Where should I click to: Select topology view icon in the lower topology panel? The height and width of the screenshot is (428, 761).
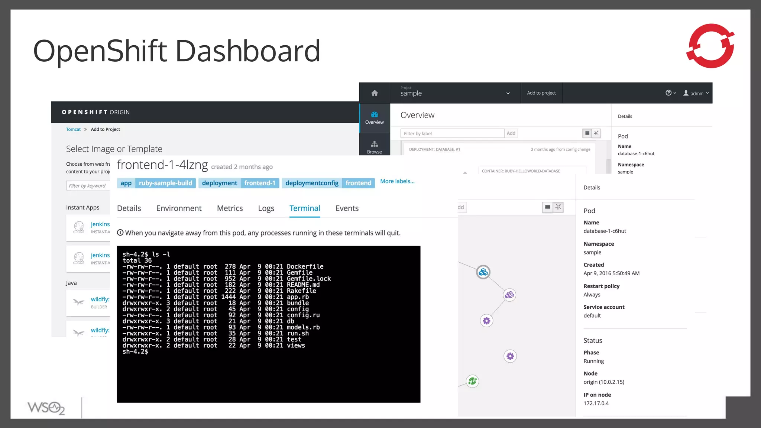point(558,207)
